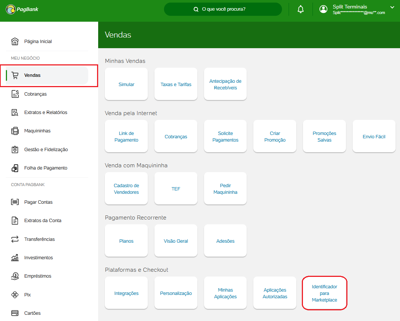Click the search magnifier icon
This screenshot has width=400, height=321.
196,9
